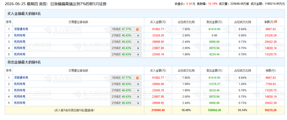This screenshot has height=120, width=287.
Task: Expand the arrow in buy table row 3 (29099.05)
Action: [138, 42]
